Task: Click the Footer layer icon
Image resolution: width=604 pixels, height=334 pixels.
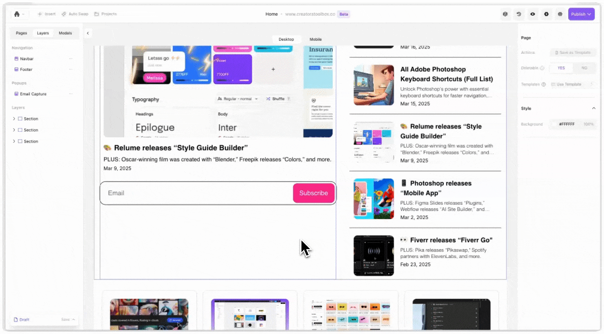Action: tap(16, 70)
